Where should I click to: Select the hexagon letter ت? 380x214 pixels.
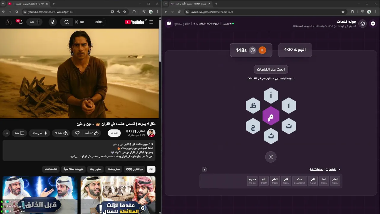pyautogui.click(x=289, y=126)
